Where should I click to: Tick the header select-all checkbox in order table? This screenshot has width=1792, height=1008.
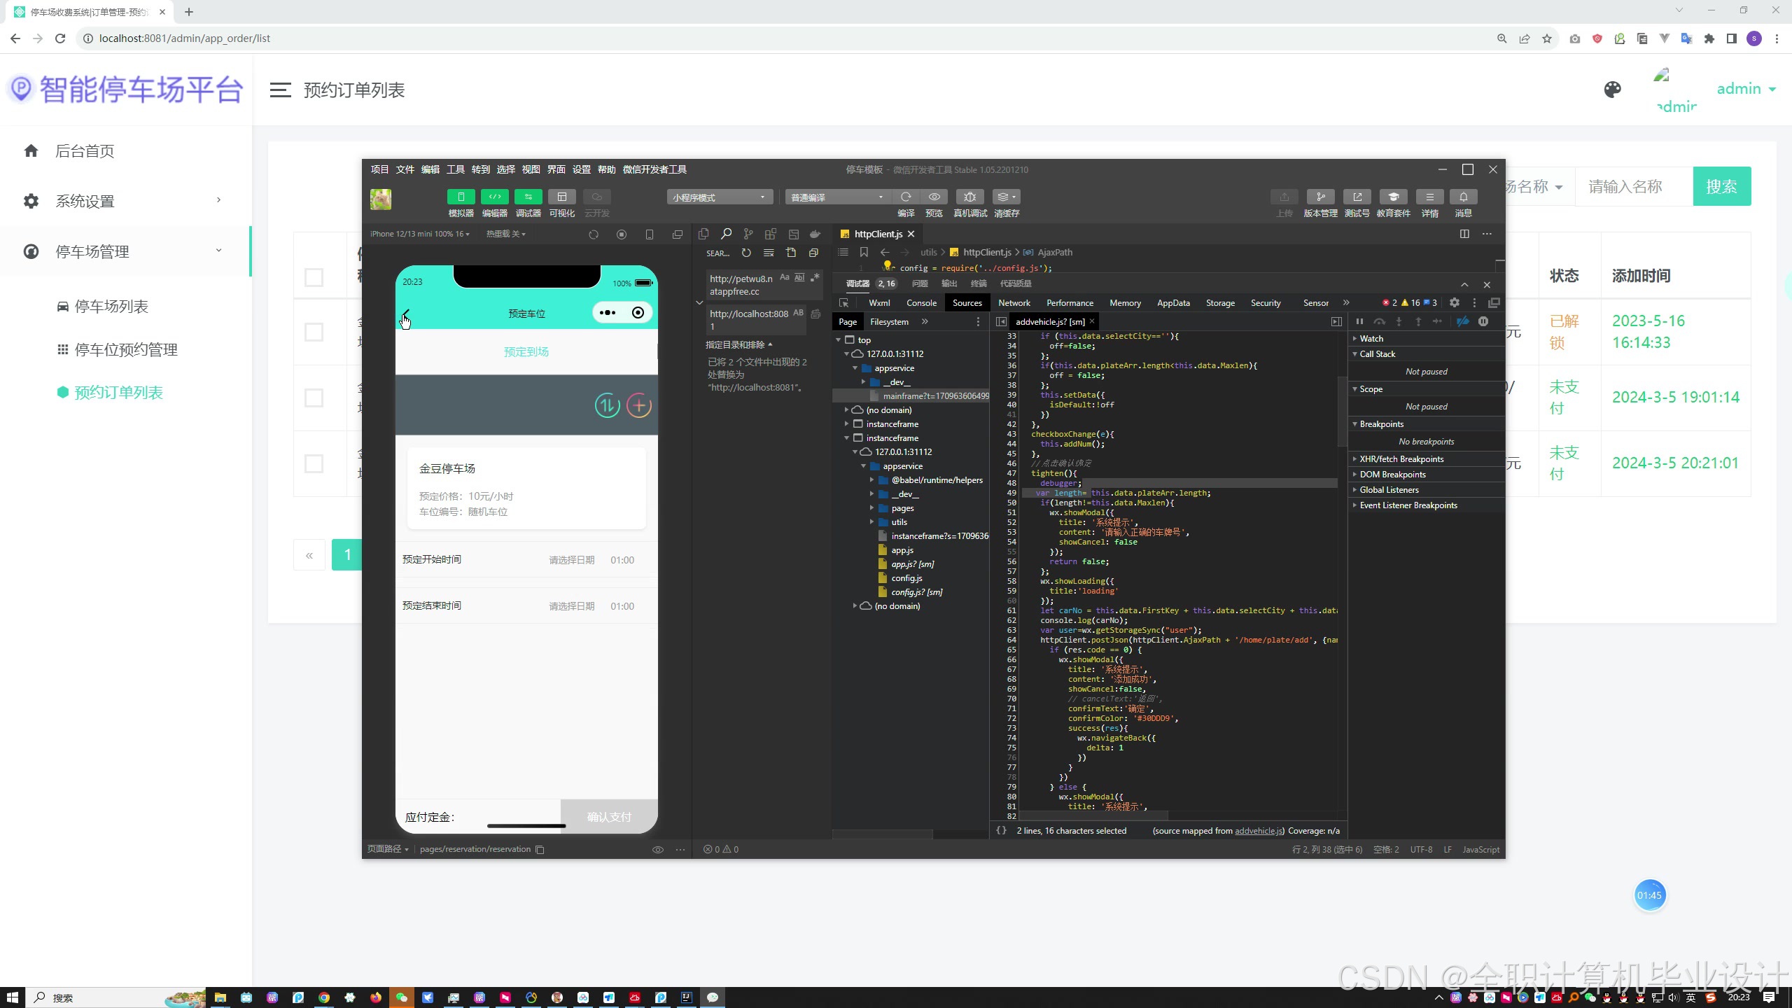[x=314, y=277]
